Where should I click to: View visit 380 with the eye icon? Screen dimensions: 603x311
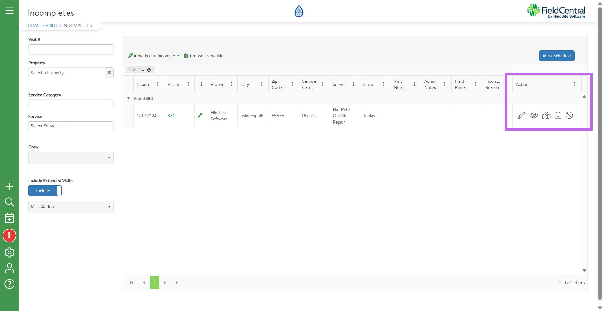click(534, 115)
